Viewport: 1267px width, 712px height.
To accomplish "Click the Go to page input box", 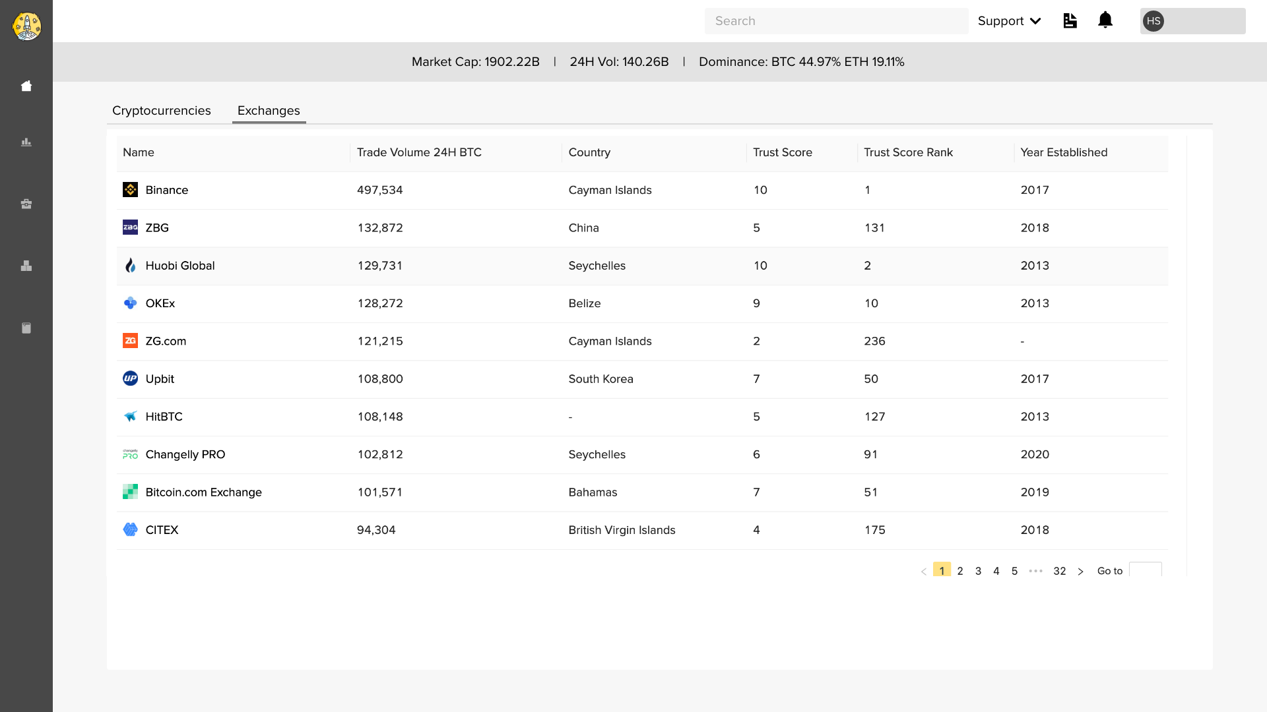I will coord(1145,570).
